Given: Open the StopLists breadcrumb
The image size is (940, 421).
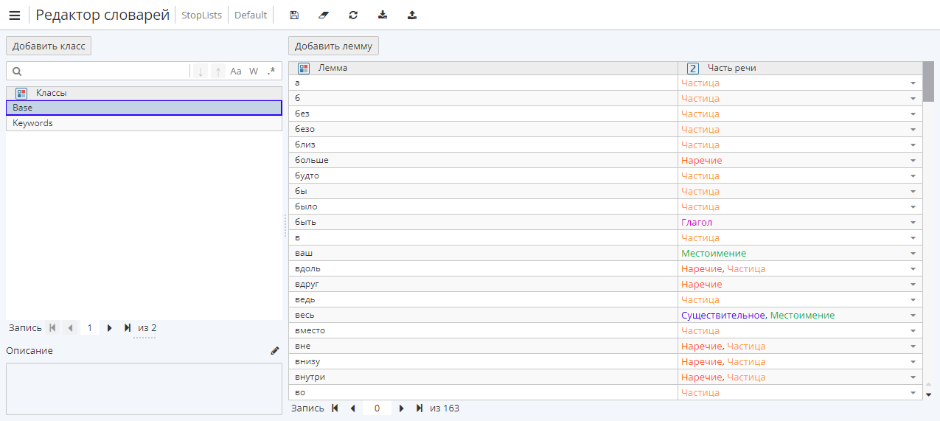Looking at the screenshot, I should point(201,15).
